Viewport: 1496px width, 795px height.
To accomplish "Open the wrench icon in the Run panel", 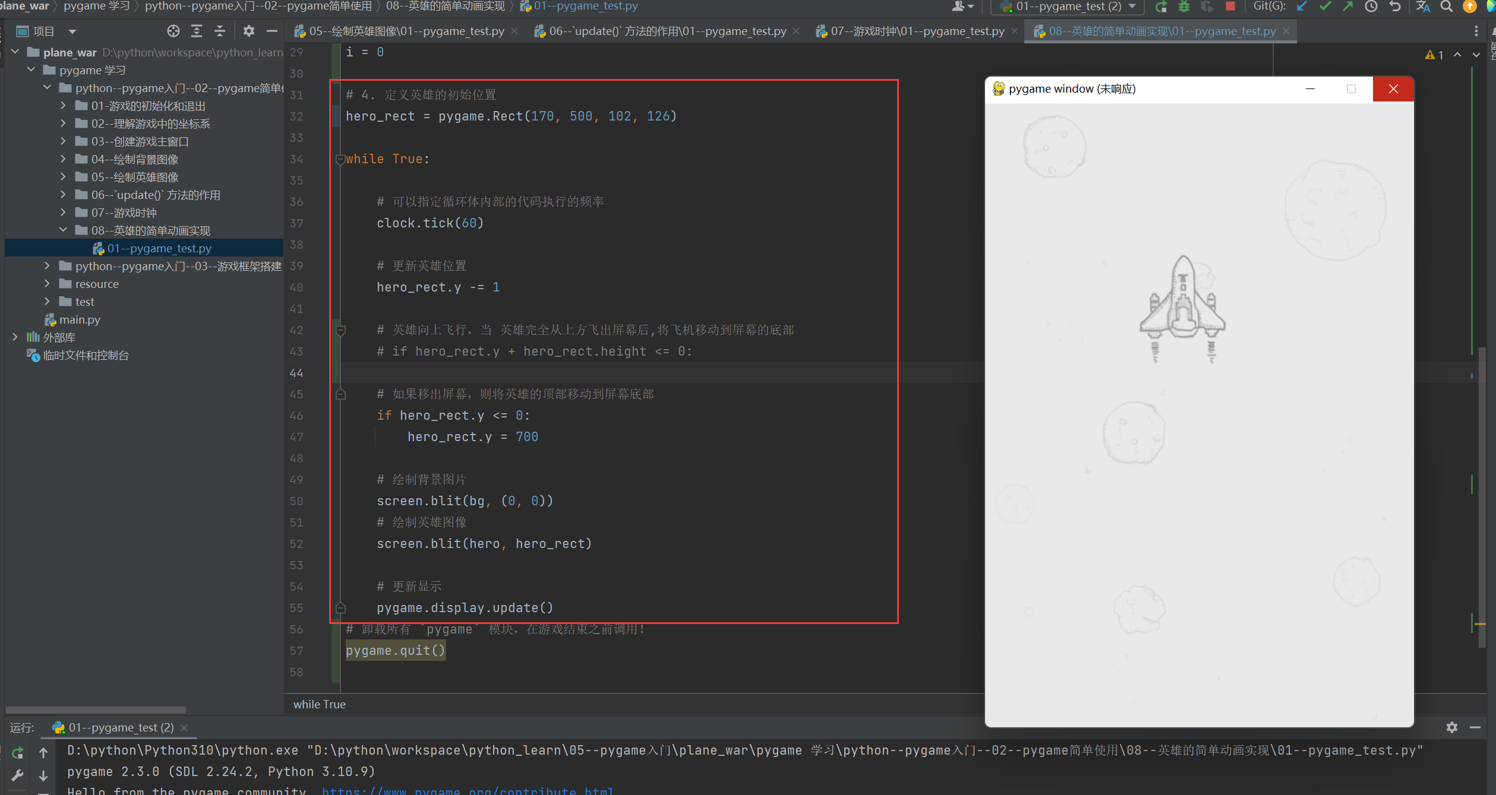I will click(x=18, y=775).
